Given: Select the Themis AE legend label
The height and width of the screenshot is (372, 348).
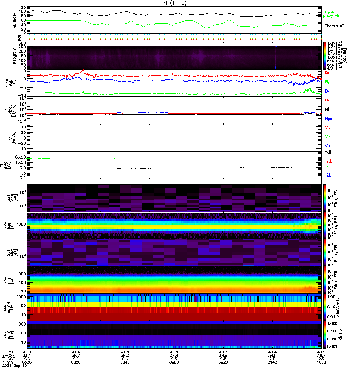Looking at the screenshot, I should click(x=334, y=26).
